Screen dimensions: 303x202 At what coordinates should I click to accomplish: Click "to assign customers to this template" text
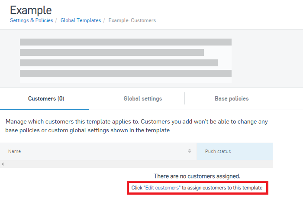[x=222, y=188]
